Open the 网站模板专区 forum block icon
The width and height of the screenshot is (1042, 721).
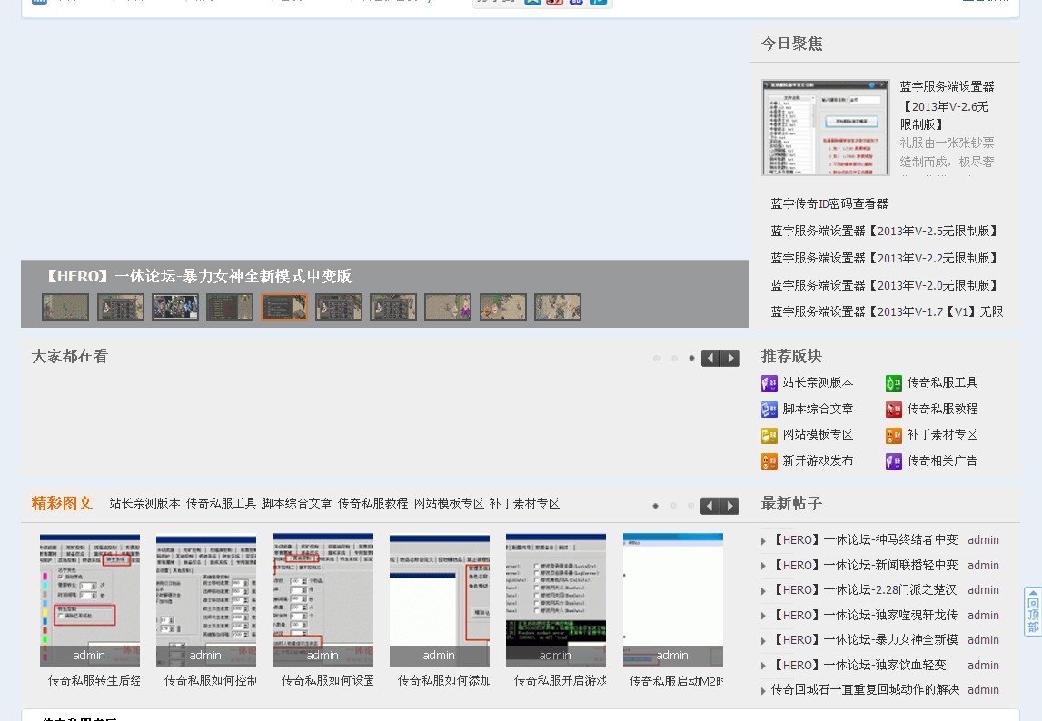tap(769, 435)
